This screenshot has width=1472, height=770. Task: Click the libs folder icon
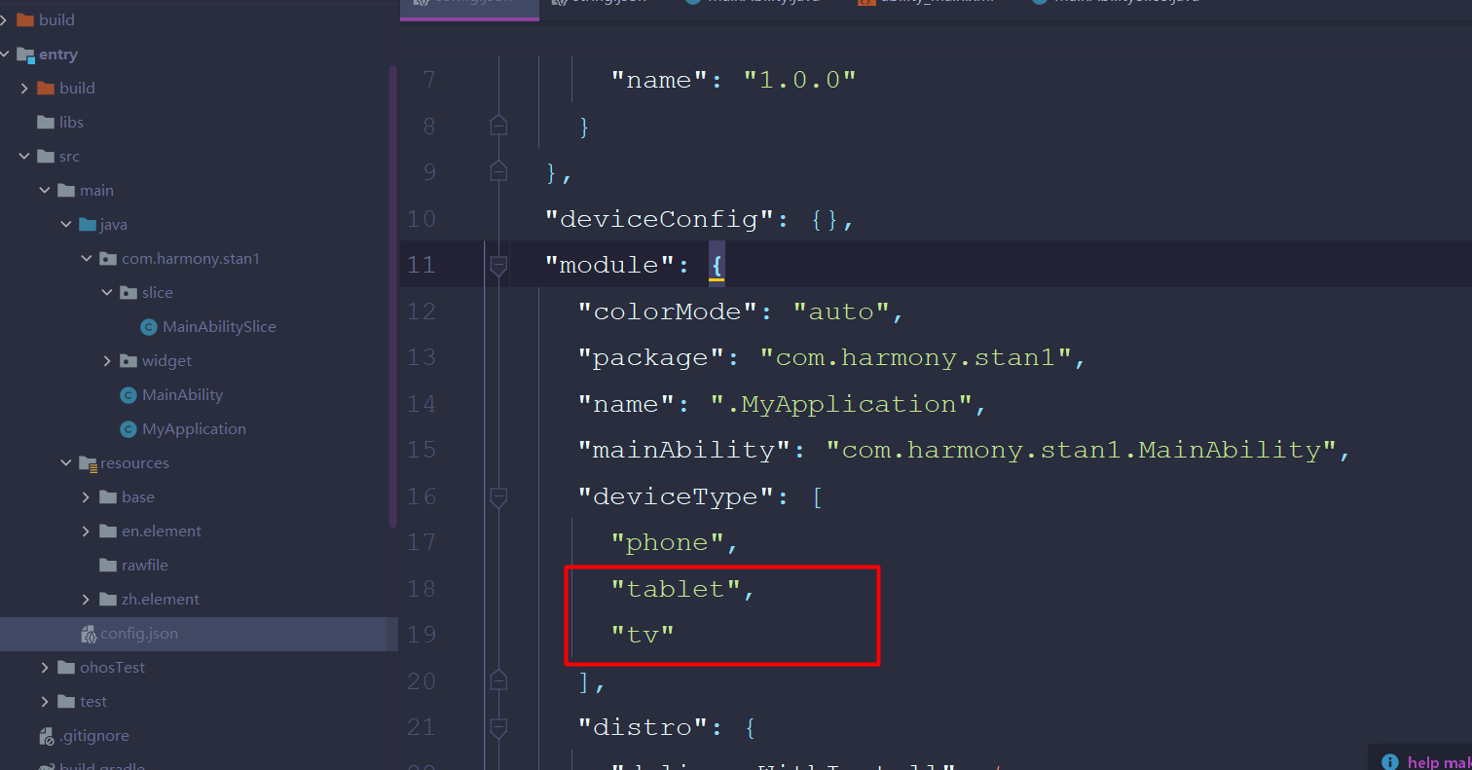click(x=46, y=122)
